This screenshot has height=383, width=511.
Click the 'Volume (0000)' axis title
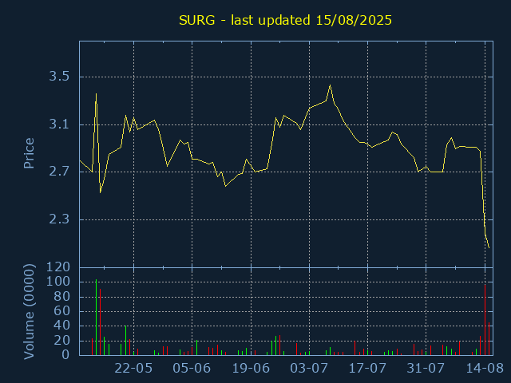[29, 312]
